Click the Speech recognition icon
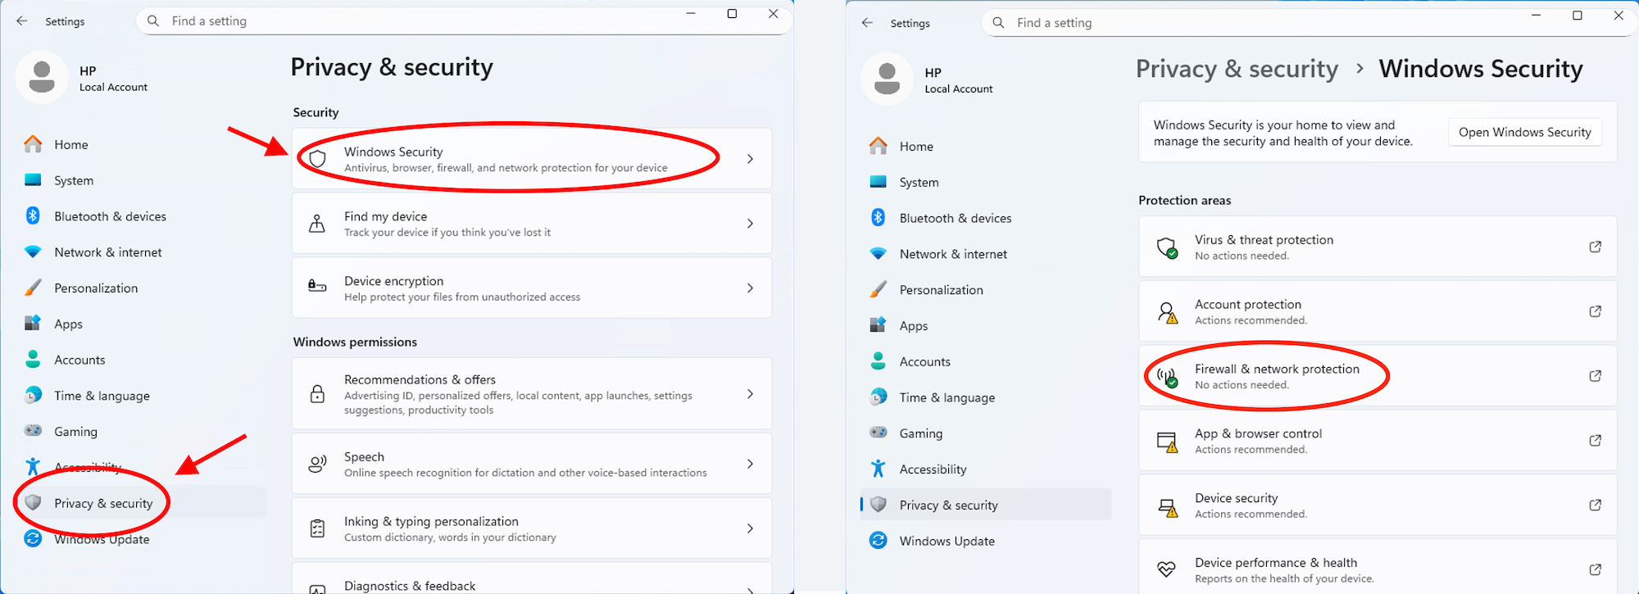 click(x=317, y=464)
